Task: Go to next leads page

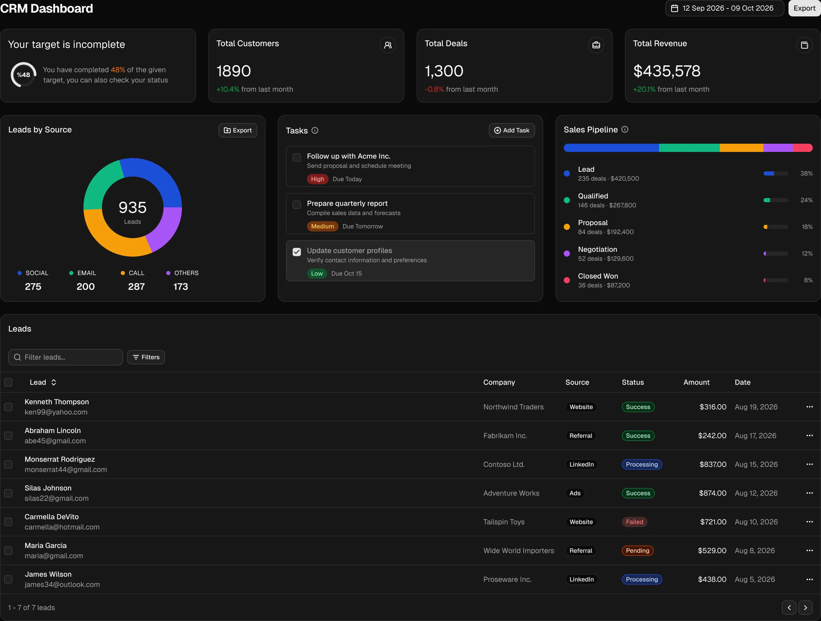Action: [805, 608]
